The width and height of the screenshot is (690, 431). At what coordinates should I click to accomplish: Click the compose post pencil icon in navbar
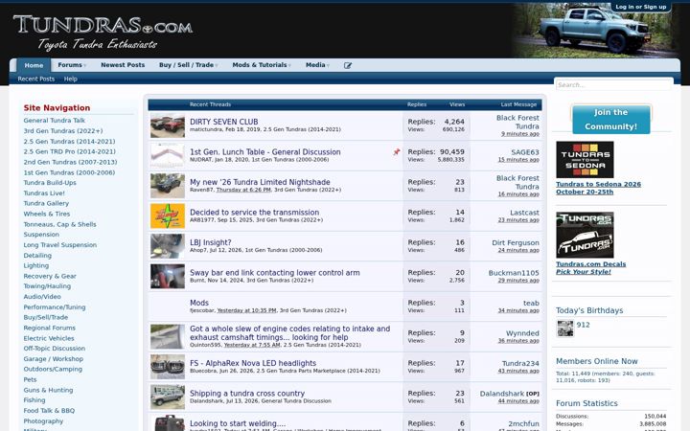tap(348, 65)
